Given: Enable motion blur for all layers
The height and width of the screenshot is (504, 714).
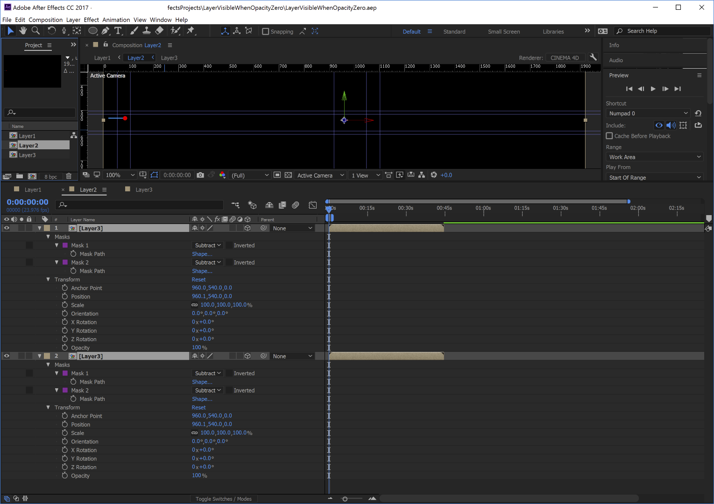Looking at the screenshot, I should click(x=296, y=205).
